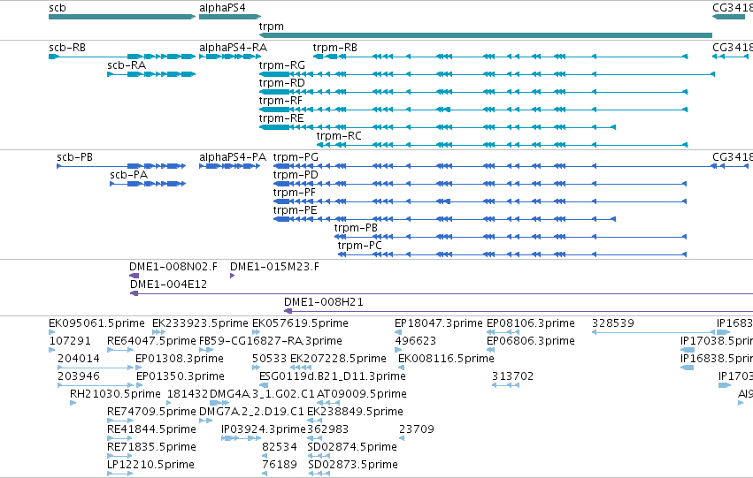This screenshot has width=753, height=478.
Task: Click the AT09009.5prime EST label
Action: (362, 394)
